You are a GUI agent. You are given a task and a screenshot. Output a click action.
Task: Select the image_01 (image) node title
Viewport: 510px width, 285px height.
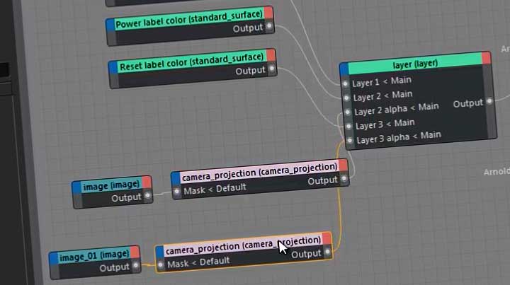(94, 255)
